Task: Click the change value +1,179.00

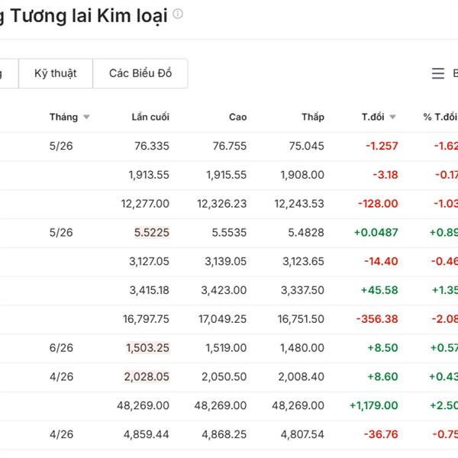Action: (373, 405)
